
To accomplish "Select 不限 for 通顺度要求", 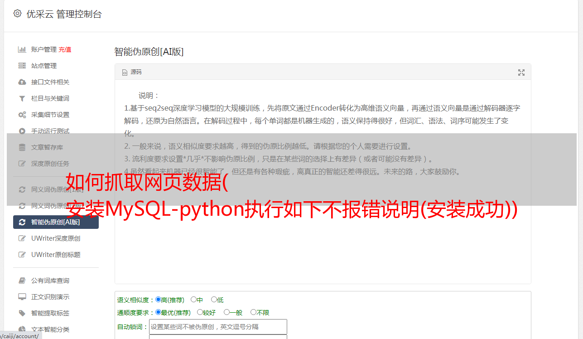I will 253,312.
